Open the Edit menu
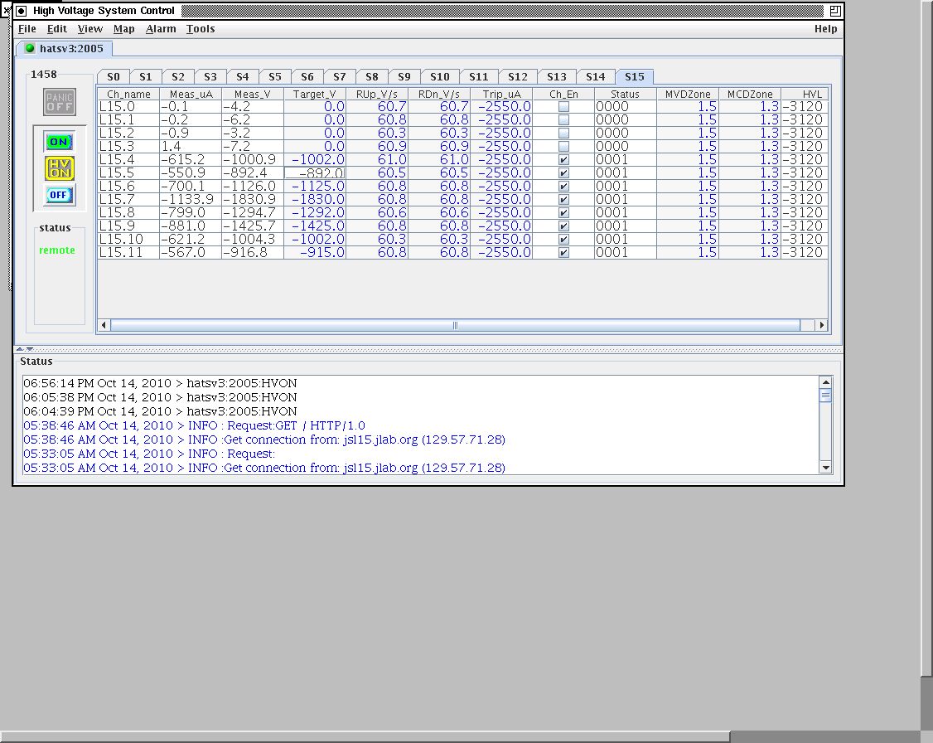933x743 pixels. 56,28
